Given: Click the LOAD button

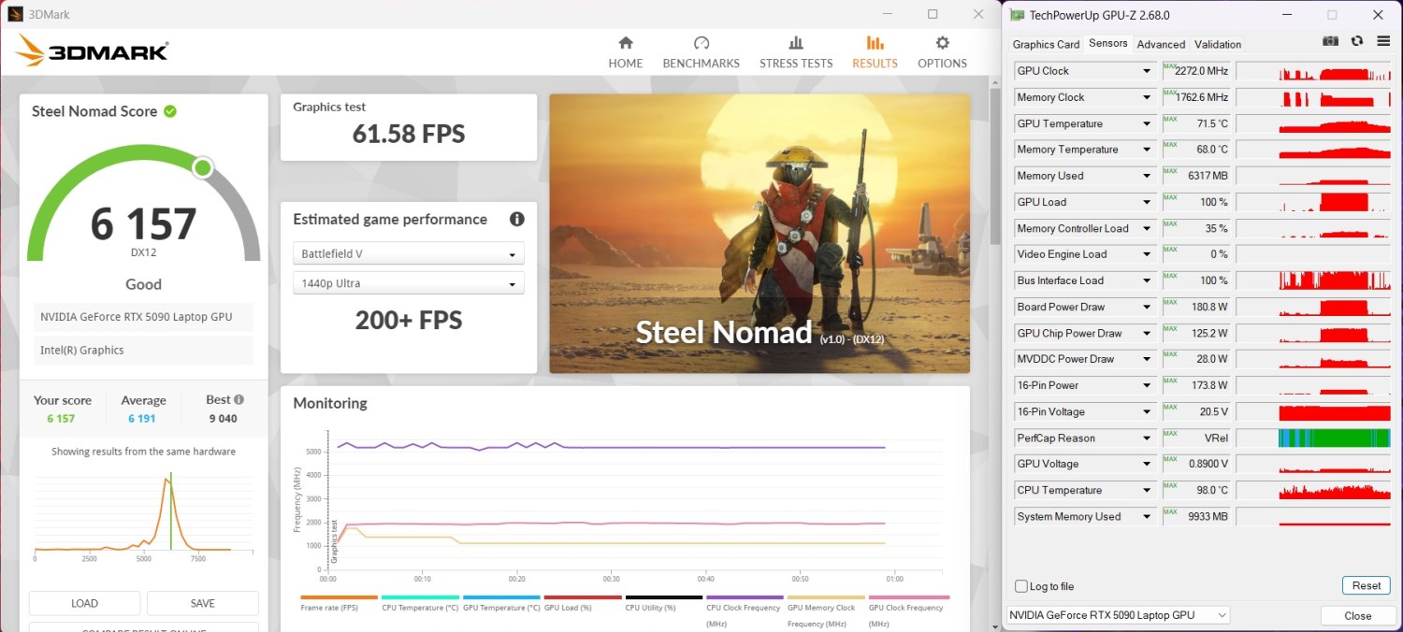Looking at the screenshot, I should coord(84,603).
